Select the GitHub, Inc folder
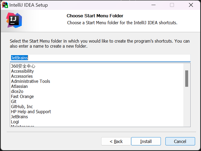201x151 pixels. pyautogui.click(x=22, y=107)
